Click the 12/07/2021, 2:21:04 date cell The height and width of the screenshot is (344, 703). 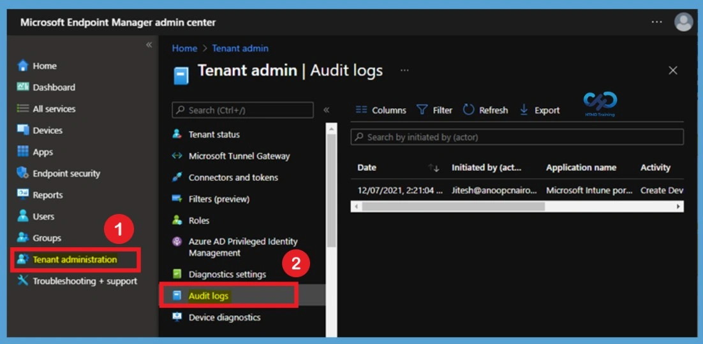(400, 190)
